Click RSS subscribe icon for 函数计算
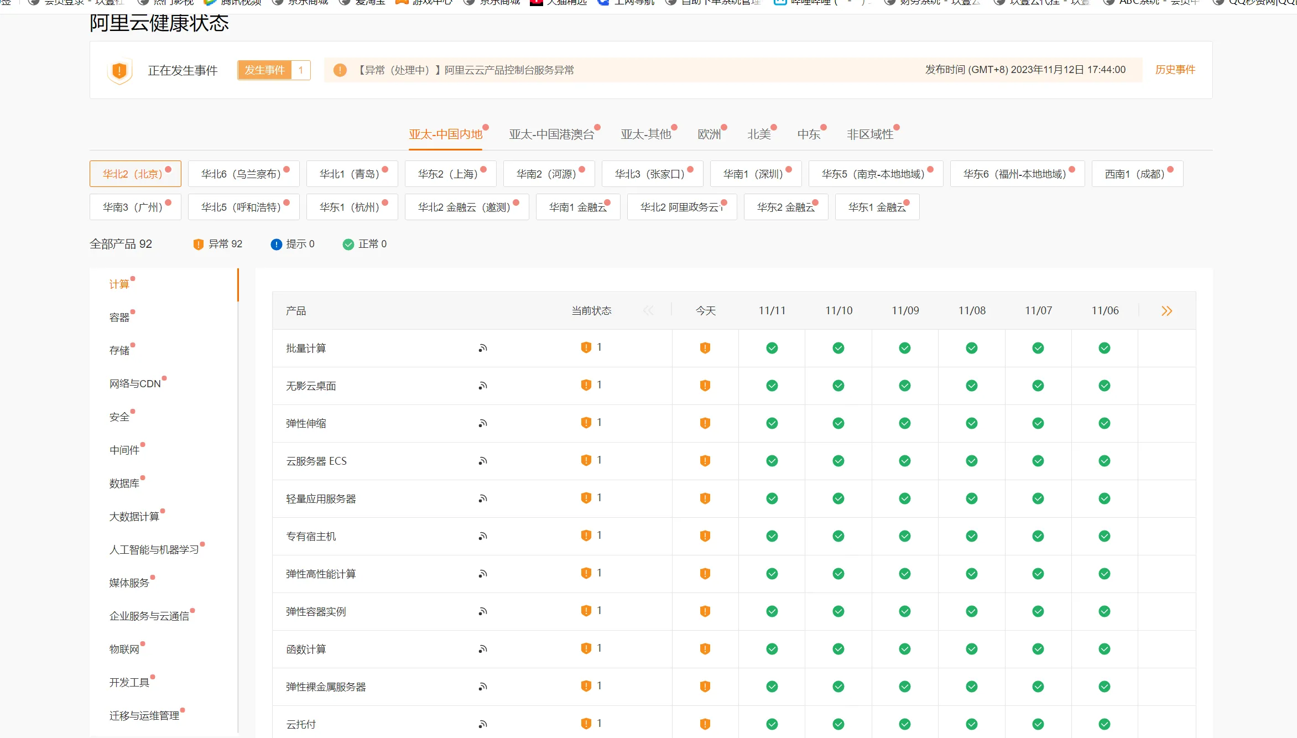 pos(483,649)
